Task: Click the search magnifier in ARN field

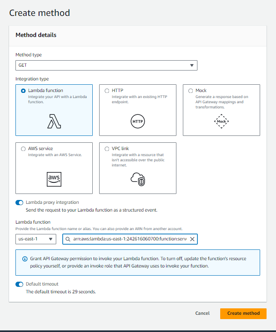Action: point(68,239)
